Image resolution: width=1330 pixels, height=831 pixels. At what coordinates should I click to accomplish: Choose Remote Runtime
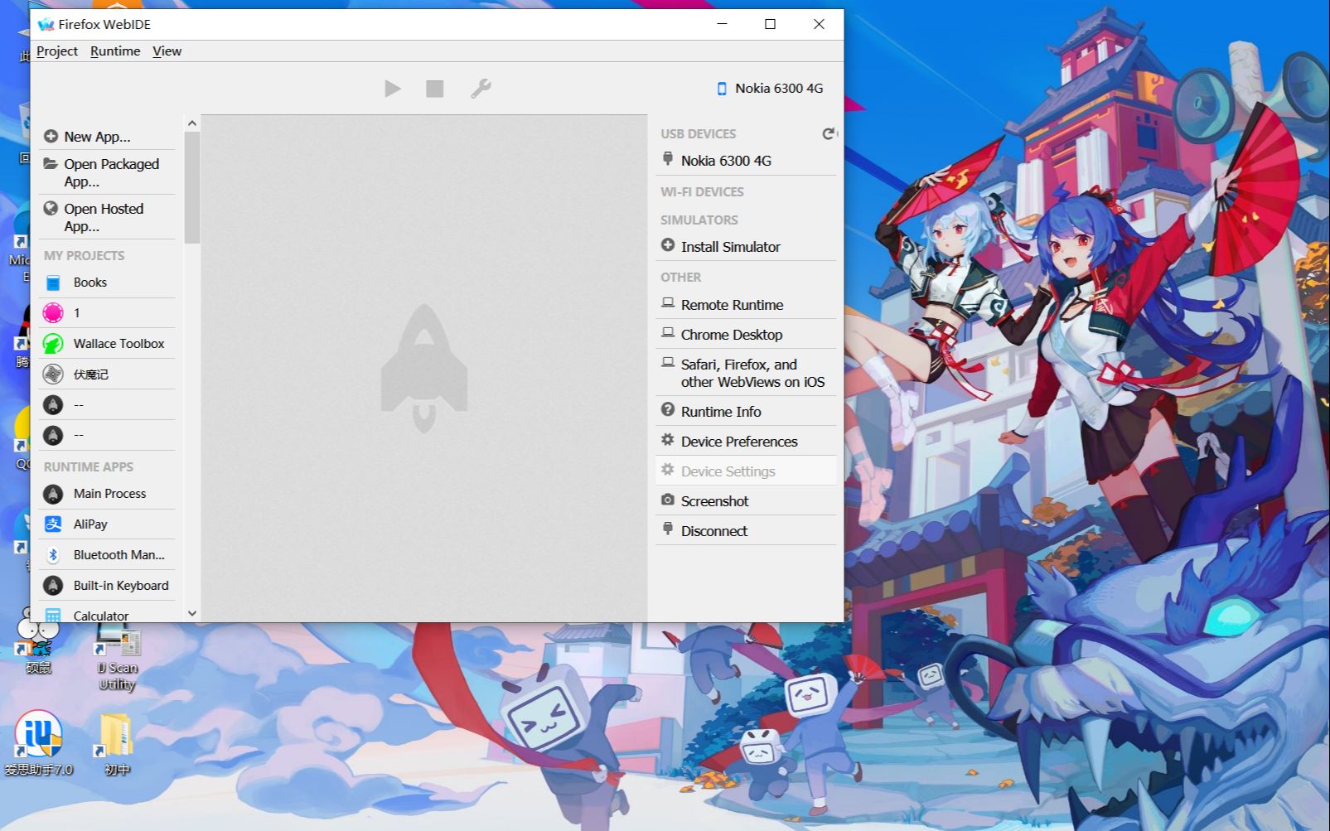click(746, 305)
